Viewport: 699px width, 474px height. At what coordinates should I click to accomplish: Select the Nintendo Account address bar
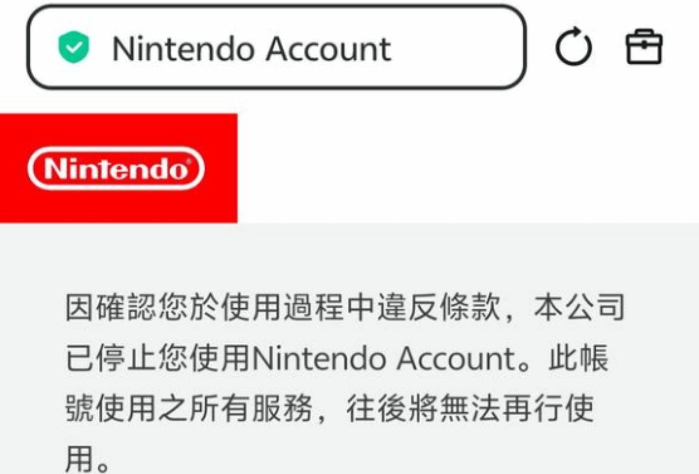pos(277,48)
